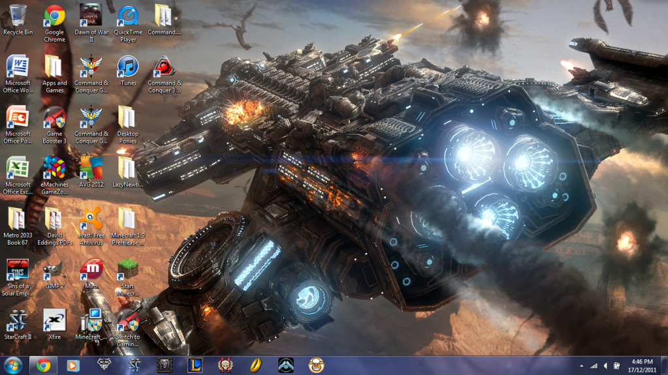Screen dimensions: 668x375
Task: Launch the Xfire desktop shortcut
Action: pyautogui.click(x=55, y=324)
